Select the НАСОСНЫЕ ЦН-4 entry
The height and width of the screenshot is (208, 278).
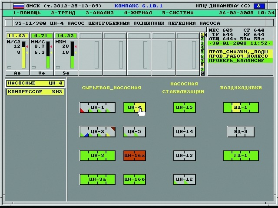(x=35, y=83)
